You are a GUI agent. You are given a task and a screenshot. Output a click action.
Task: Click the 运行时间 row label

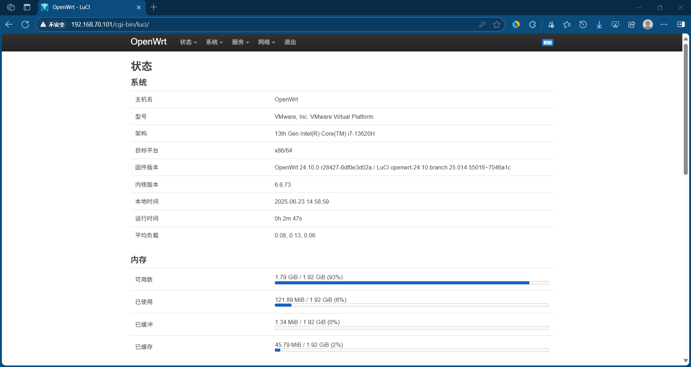[x=147, y=218]
